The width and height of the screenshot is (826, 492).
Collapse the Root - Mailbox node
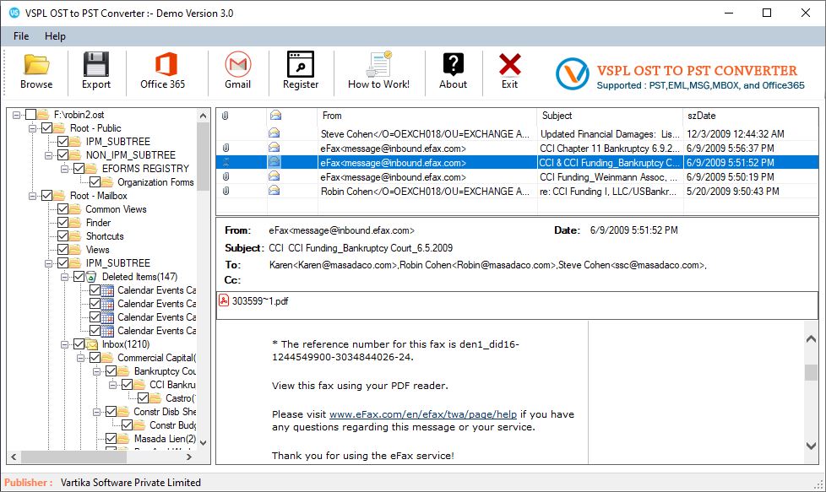click(32, 196)
